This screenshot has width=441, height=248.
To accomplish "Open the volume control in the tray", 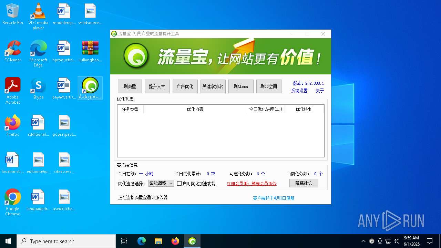I will click(397, 241).
